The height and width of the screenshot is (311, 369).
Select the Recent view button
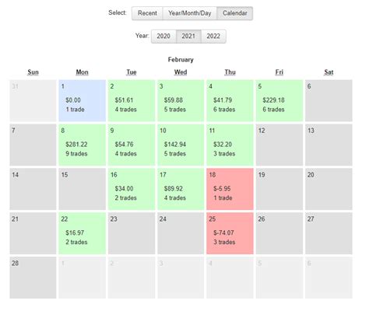tap(147, 13)
